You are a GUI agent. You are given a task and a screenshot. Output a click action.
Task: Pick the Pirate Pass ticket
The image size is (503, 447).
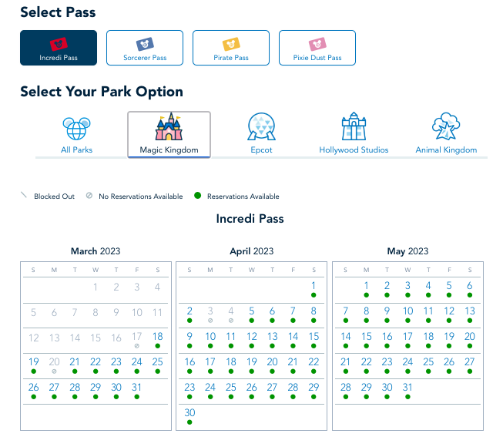[231, 49]
